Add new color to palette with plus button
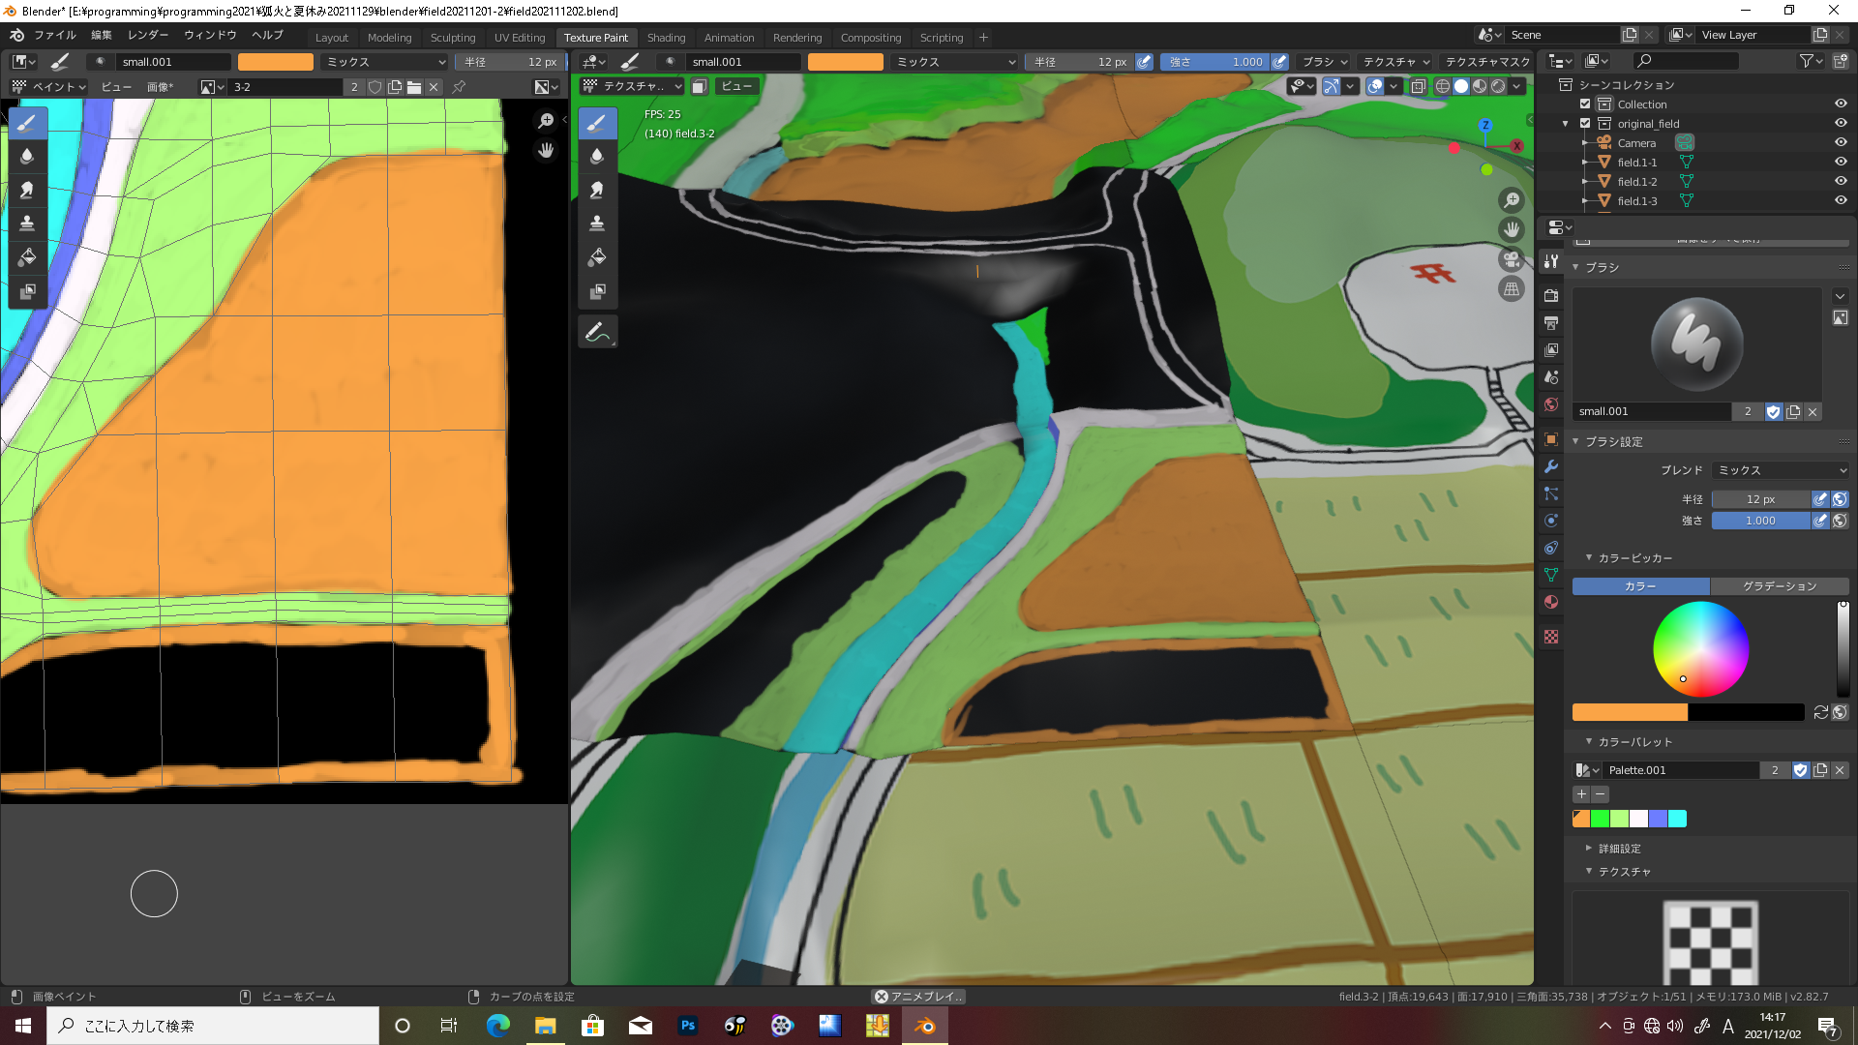This screenshot has height=1045, width=1858. 1581,794
